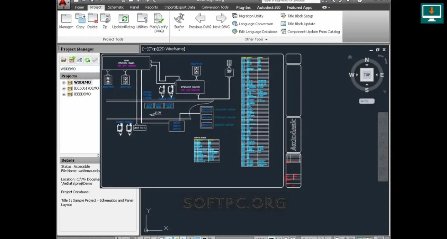
Task: Click New Project icon in Project Manager
Action: click(72, 60)
